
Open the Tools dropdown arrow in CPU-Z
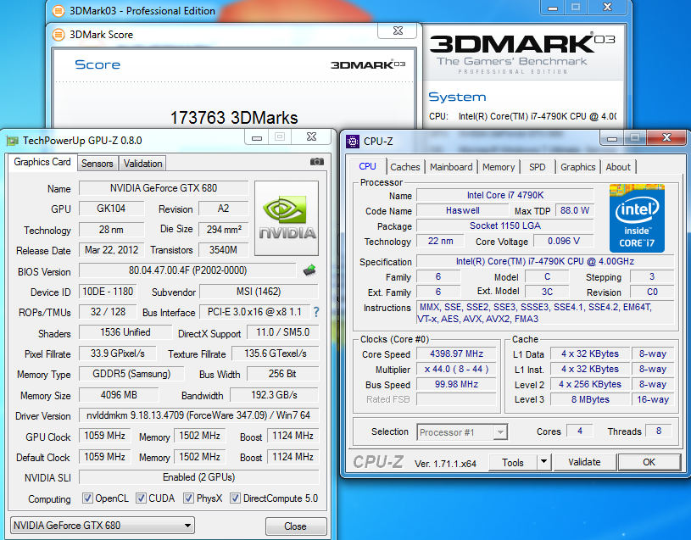tap(543, 463)
